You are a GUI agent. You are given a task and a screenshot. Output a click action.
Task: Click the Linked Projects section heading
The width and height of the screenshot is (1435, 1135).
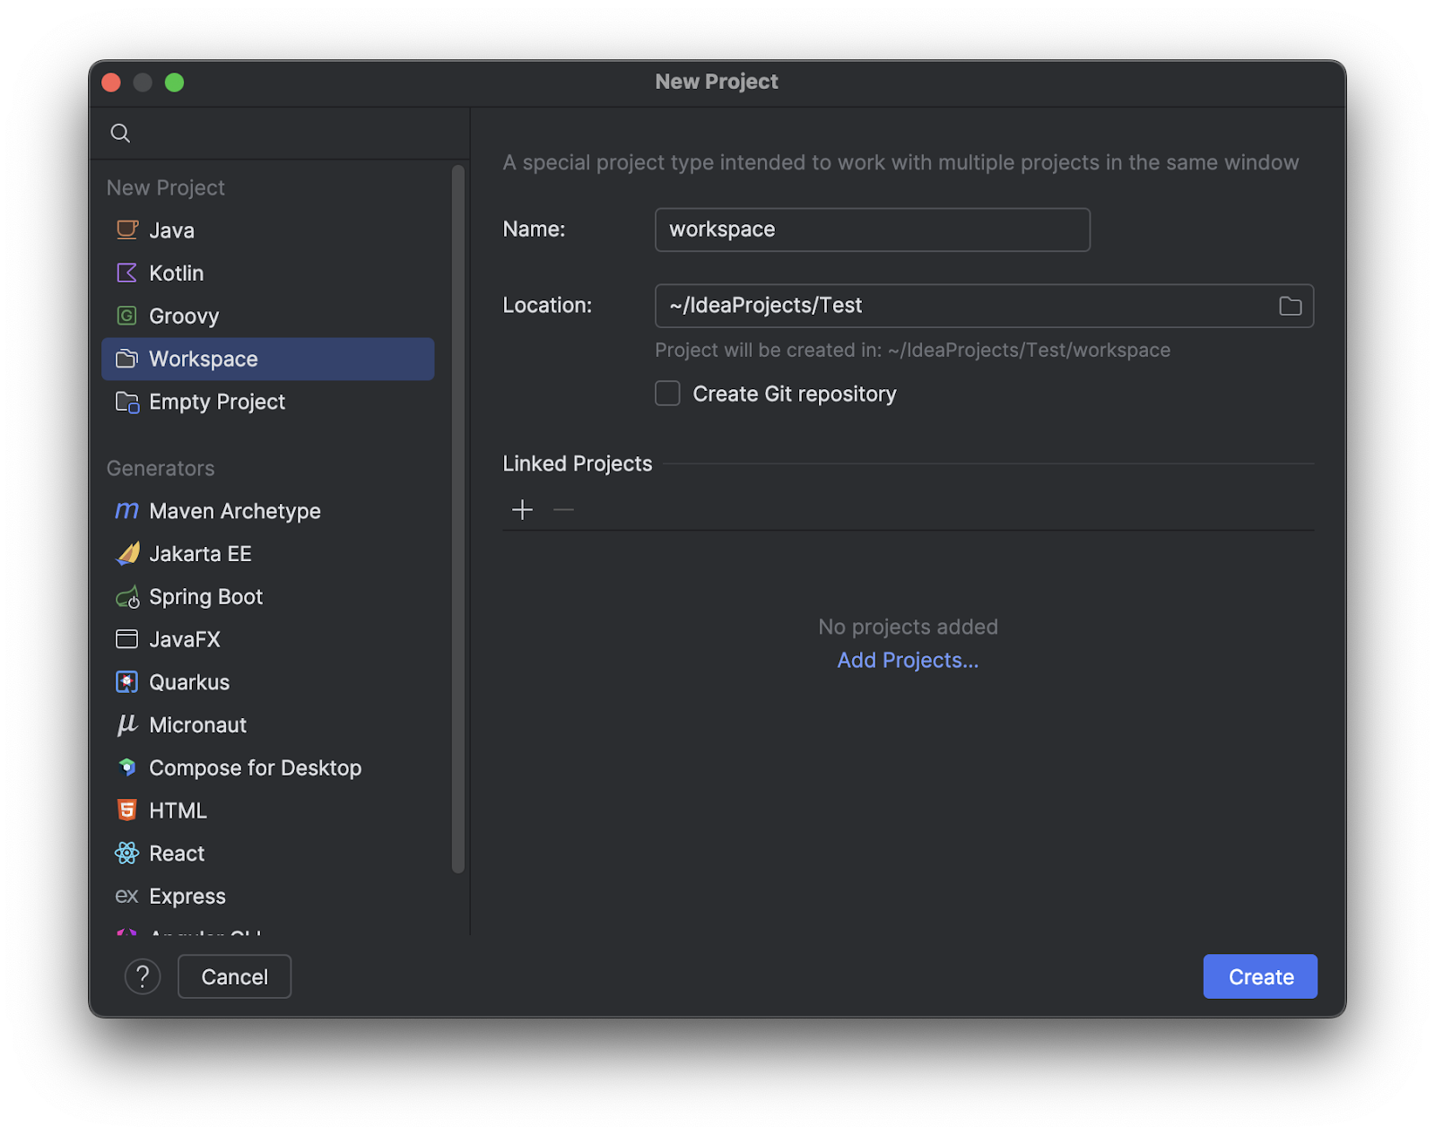coord(578,464)
